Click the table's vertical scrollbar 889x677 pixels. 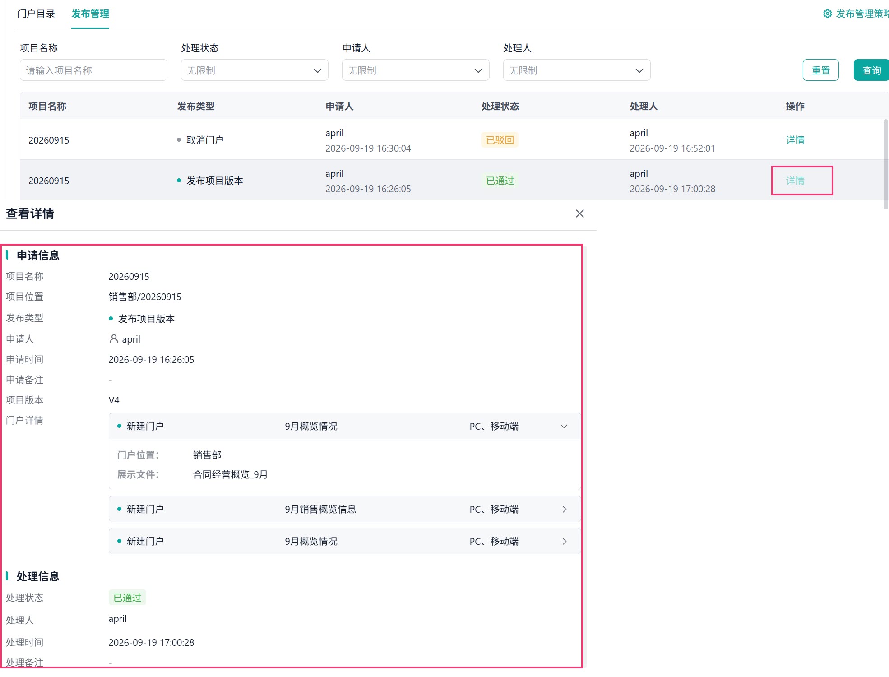point(885,163)
